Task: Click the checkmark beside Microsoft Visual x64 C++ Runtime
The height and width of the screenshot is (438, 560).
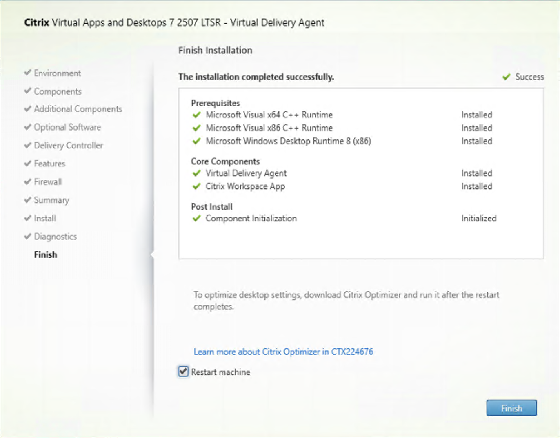Action: [196, 115]
